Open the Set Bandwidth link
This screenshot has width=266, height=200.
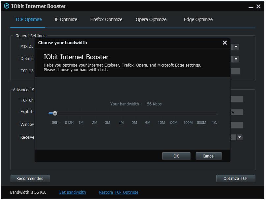click(73, 192)
